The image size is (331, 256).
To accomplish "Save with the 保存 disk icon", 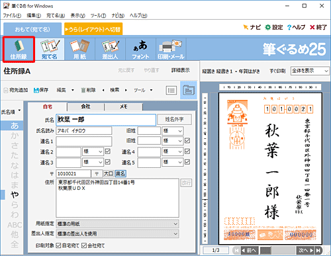I will coord(41,90).
